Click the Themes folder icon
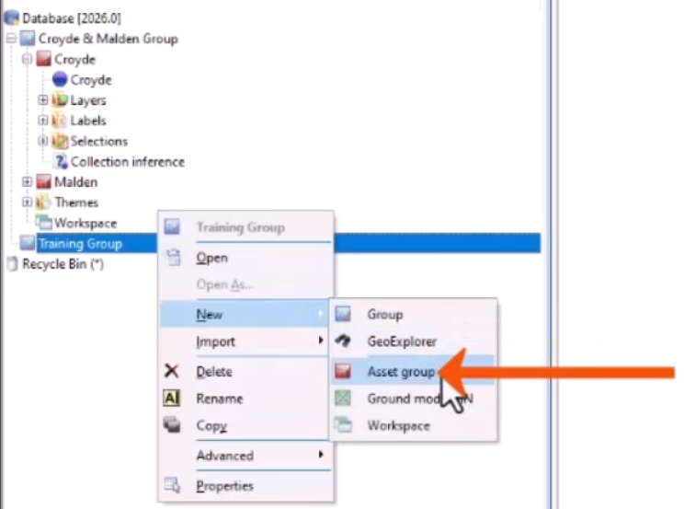The height and width of the screenshot is (509, 684). tap(43, 202)
